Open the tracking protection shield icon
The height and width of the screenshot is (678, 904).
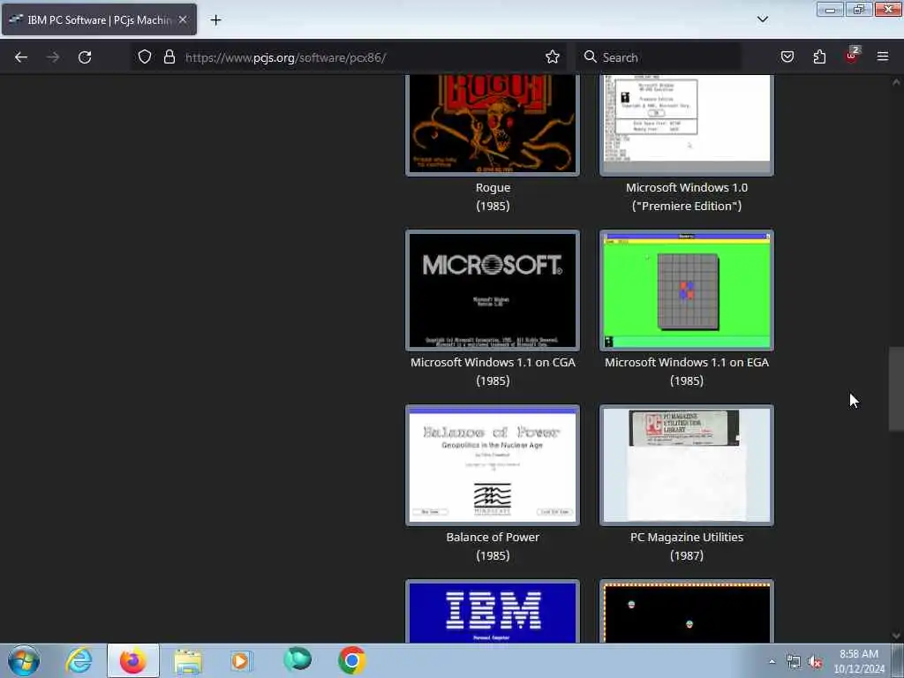pos(145,56)
